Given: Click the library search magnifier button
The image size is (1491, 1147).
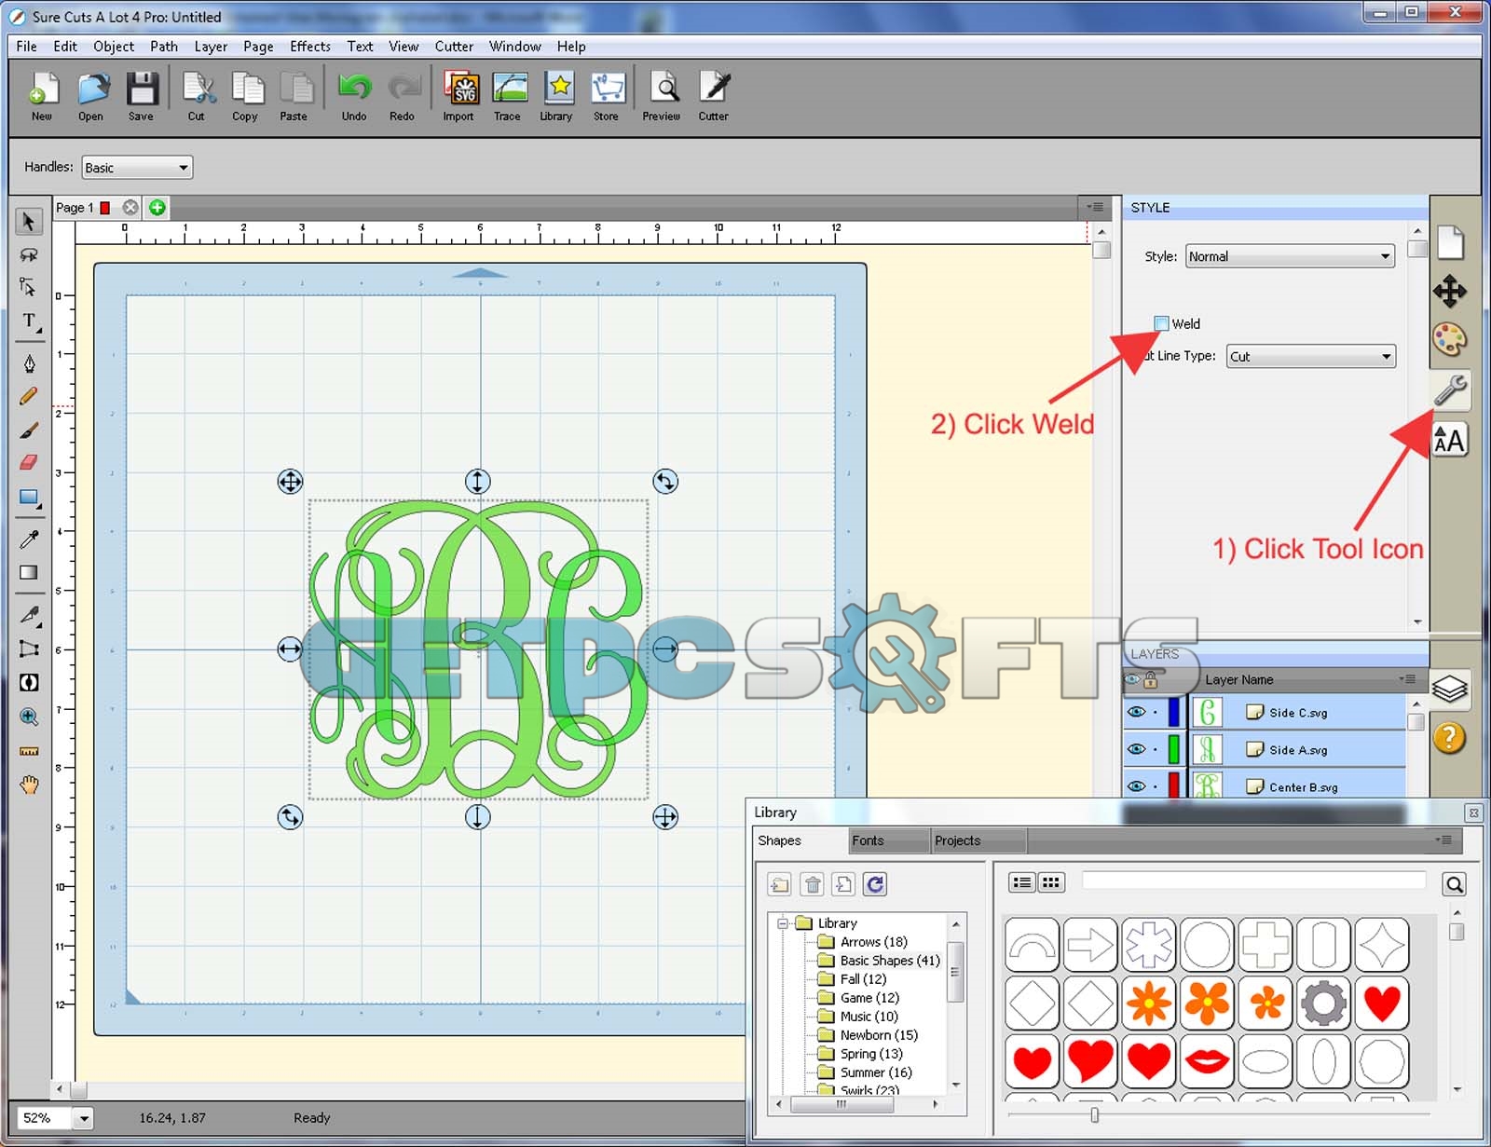Looking at the screenshot, I should click(x=1454, y=883).
